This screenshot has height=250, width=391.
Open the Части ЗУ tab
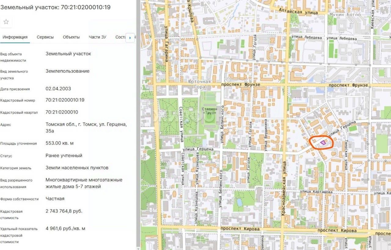[x=97, y=37]
